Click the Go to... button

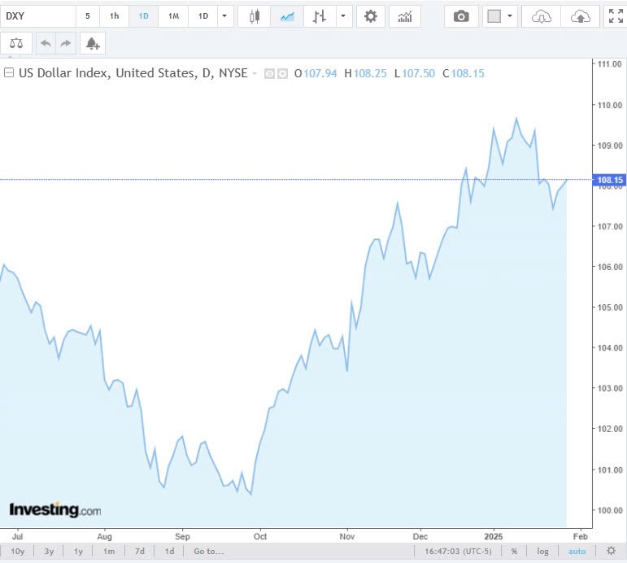208,551
